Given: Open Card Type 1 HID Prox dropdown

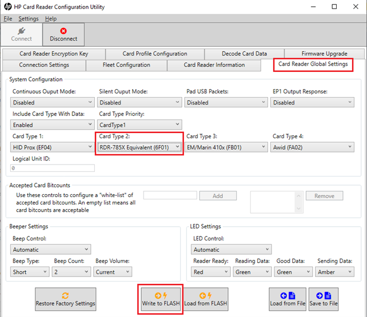Looking at the screenshot, I should click(53, 147).
